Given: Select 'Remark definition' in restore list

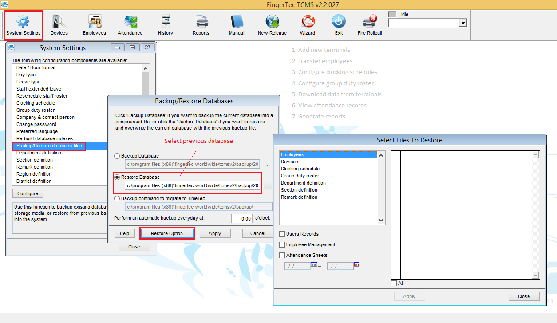Looking at the screenshot, I should [299, 197].
